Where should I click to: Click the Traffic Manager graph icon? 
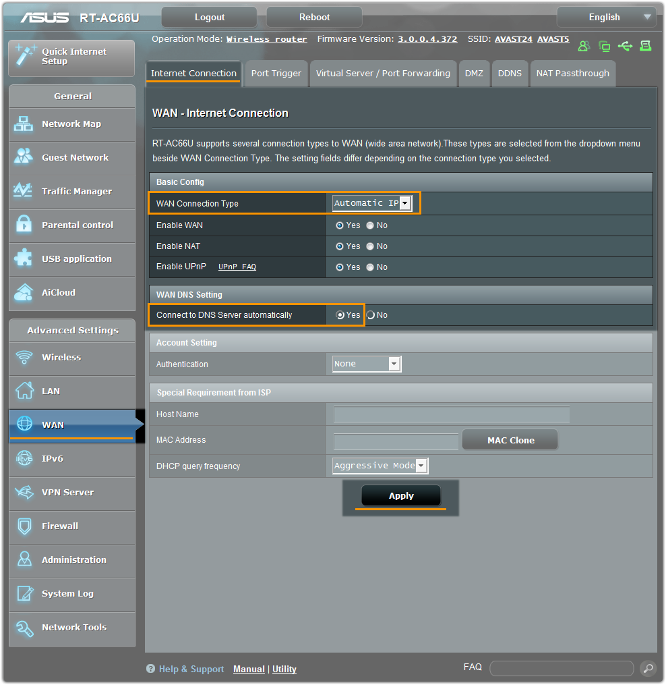tap(23, 190)
